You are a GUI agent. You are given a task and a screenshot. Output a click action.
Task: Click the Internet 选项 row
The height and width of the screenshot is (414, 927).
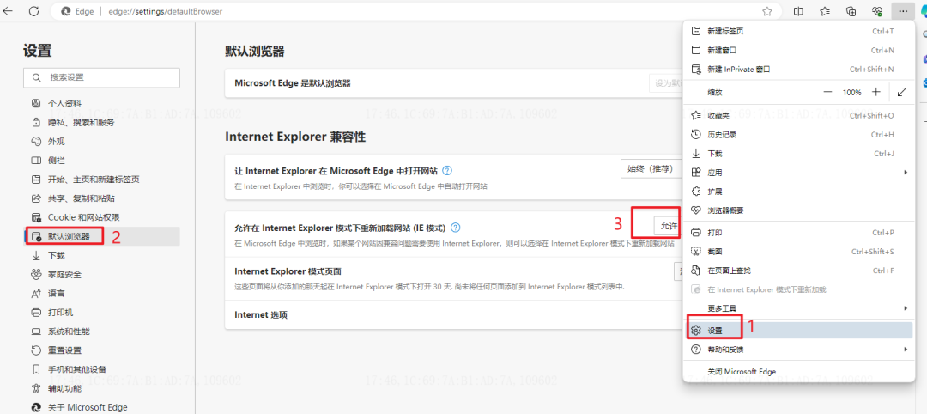[x=454, y=314]
